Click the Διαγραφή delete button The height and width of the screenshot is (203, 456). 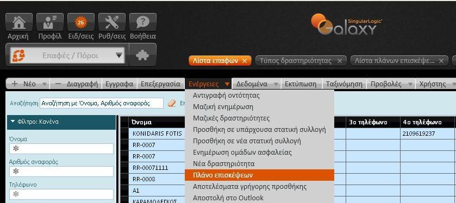[x=76, y=84]
